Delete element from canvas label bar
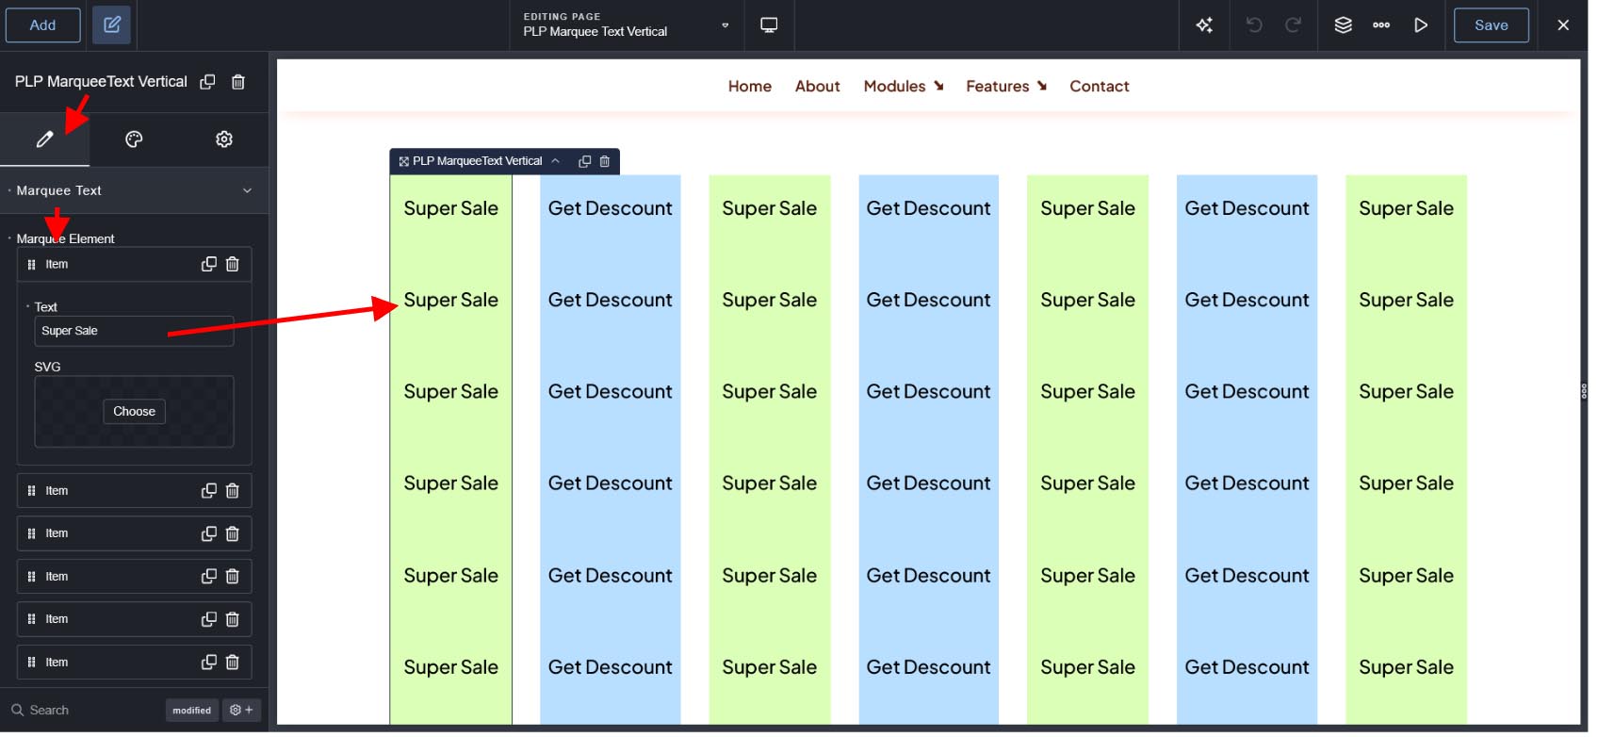 605,162
